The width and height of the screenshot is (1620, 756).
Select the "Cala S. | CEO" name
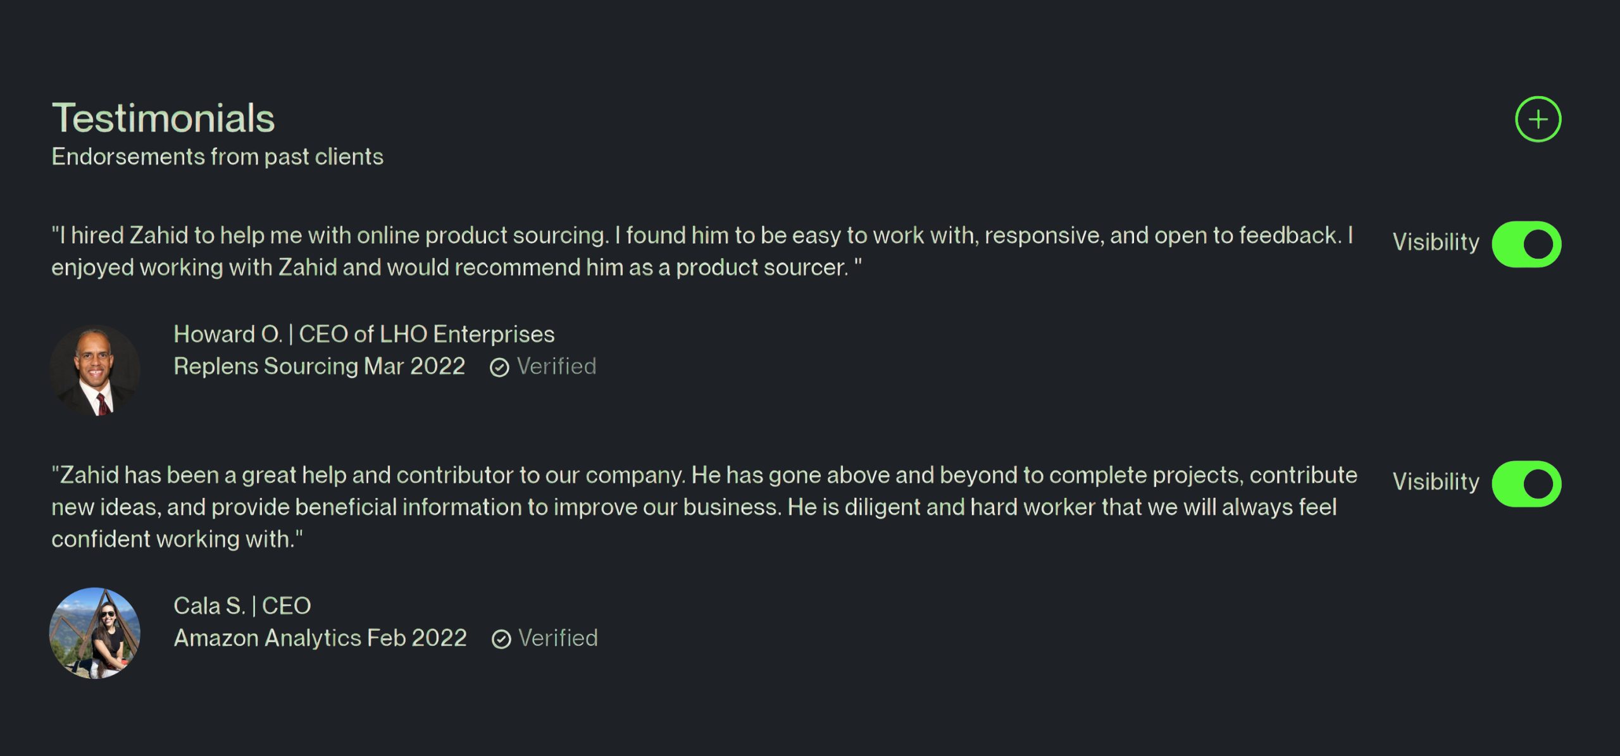pos(242,605)
